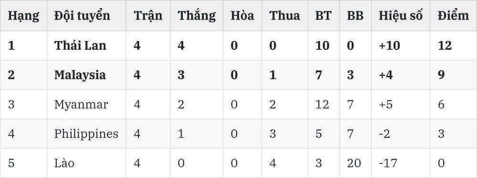Select Lào's 20 goals conceded cell
The image size is (477, 178).
[x=354, y=163]
